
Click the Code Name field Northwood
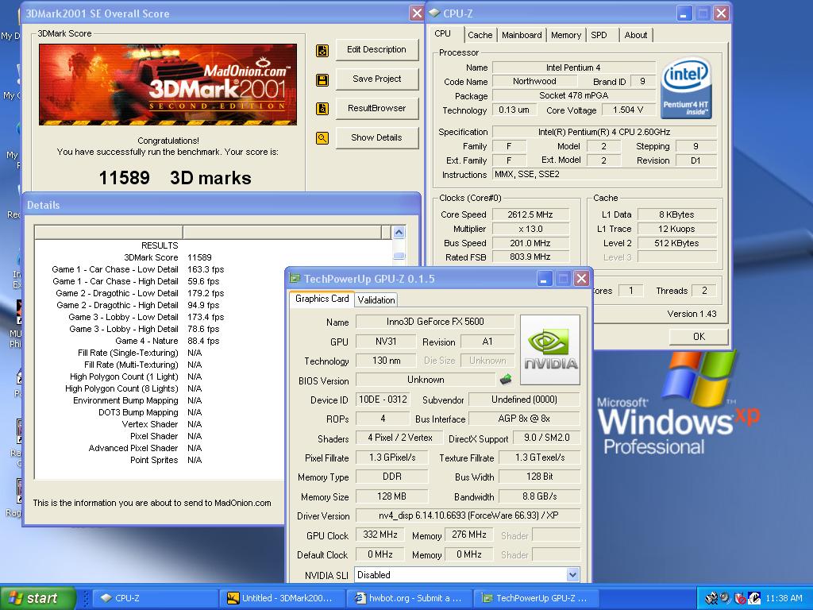(x=534, y=82)
